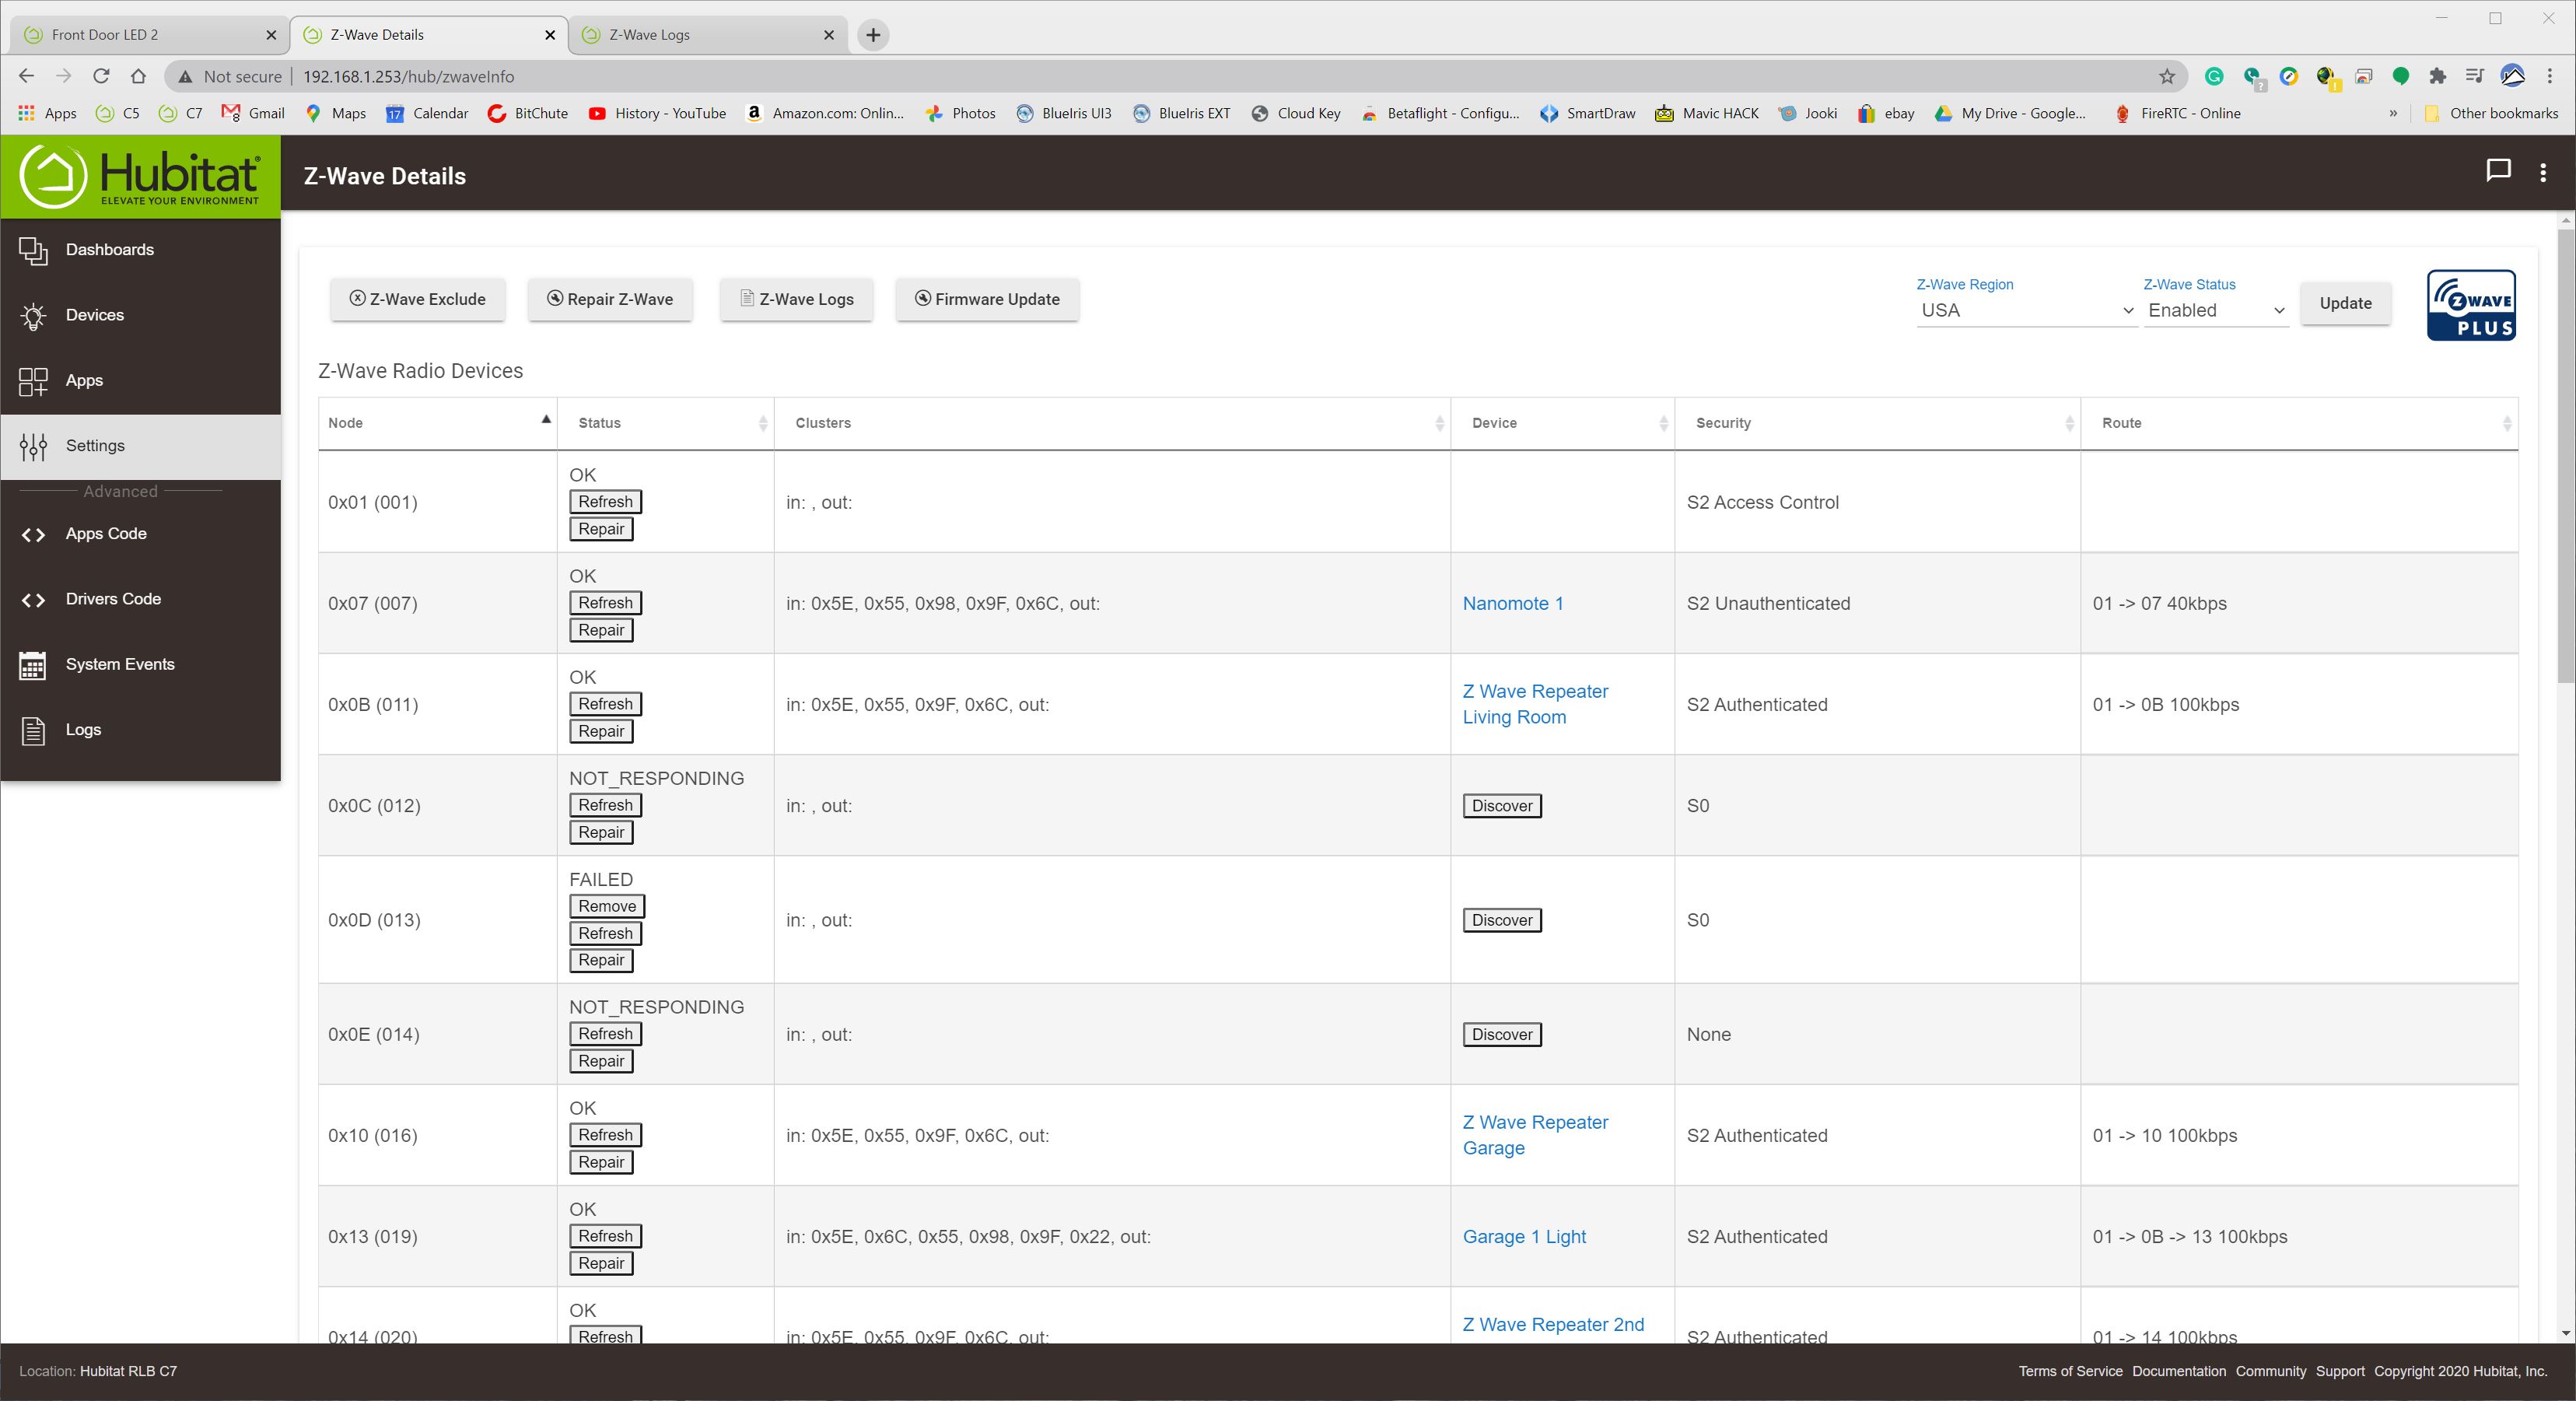Open the Calendar bookmark
The width and height of the screenshot is (2576, 1401).
[x=427, y=114]
